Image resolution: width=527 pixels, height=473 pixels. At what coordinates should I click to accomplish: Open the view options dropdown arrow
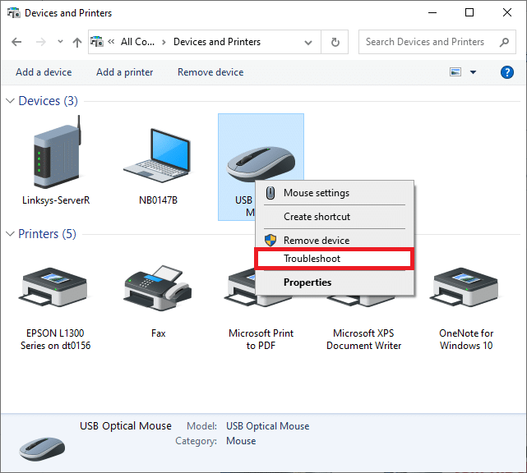click(473, 72)
